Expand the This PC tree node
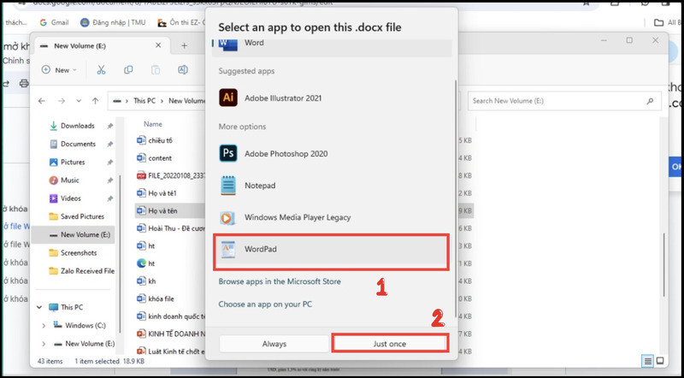 pyautogui.click(x=44, y=306)
